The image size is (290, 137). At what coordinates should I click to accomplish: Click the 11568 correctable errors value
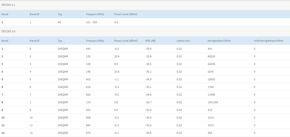[x=211, y=95]
